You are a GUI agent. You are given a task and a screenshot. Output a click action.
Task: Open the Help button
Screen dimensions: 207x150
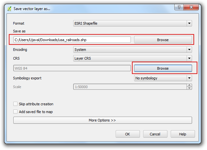[x=183, y=134]
